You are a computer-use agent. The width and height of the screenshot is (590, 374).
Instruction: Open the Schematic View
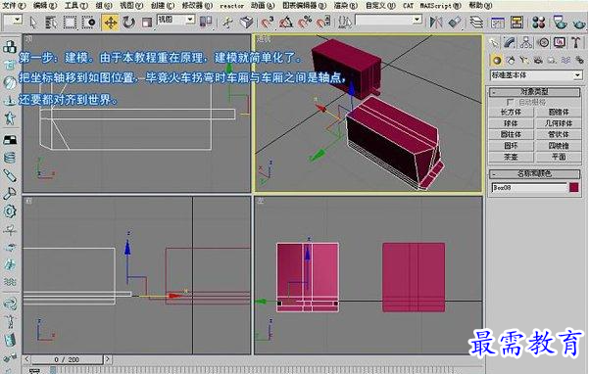click(x=516, y=23)
